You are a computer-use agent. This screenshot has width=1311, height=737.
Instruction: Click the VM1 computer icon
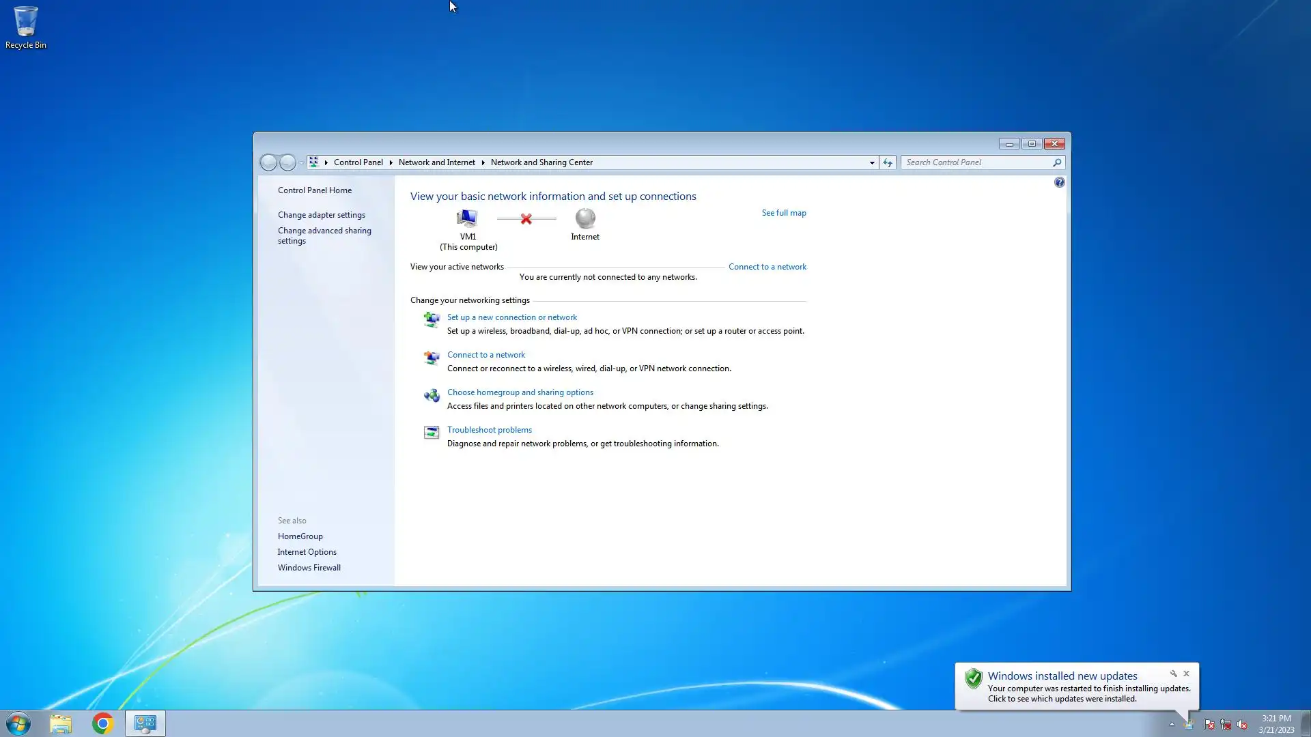pyautogui.click(x=467, y=218)
